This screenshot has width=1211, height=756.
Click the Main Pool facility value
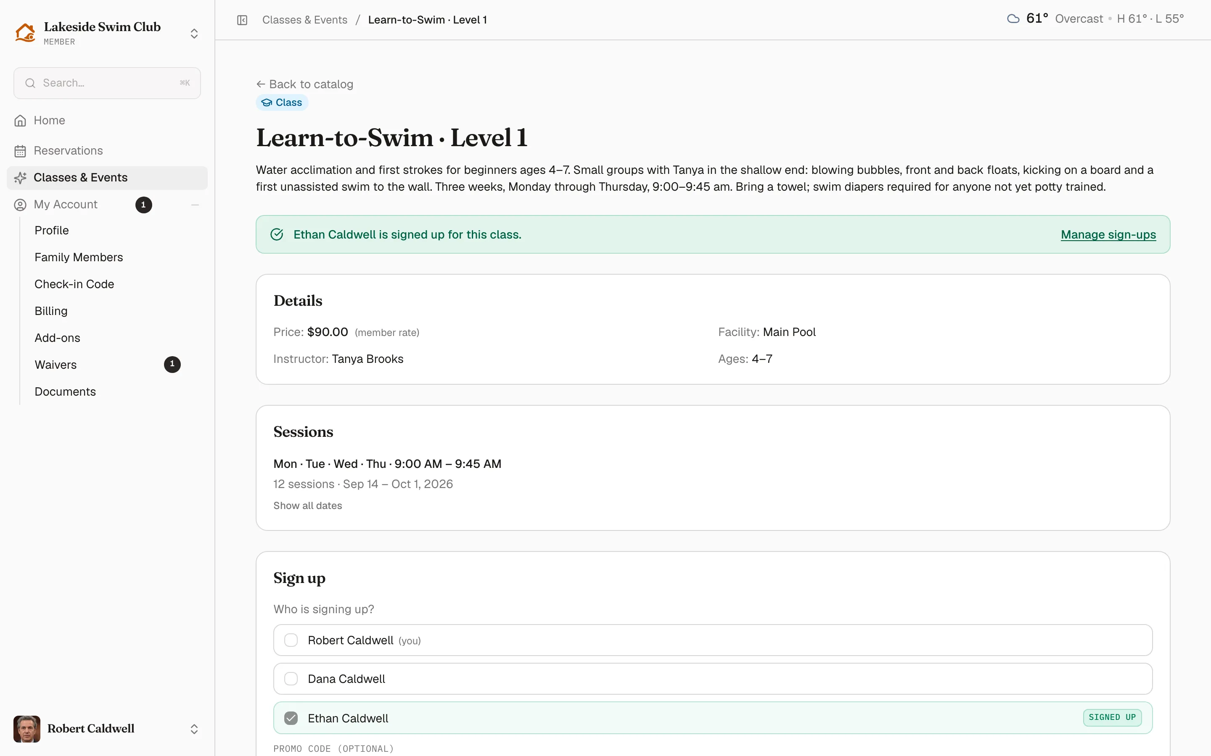tap(789, 332)
